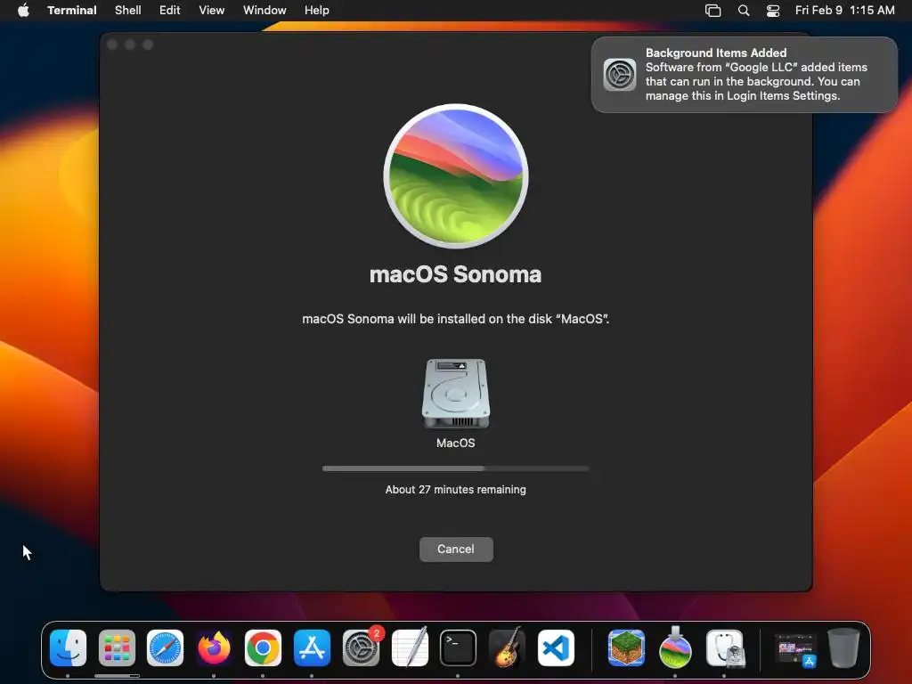
Task: Click the installation progress bar
Action: pos(456,468)
